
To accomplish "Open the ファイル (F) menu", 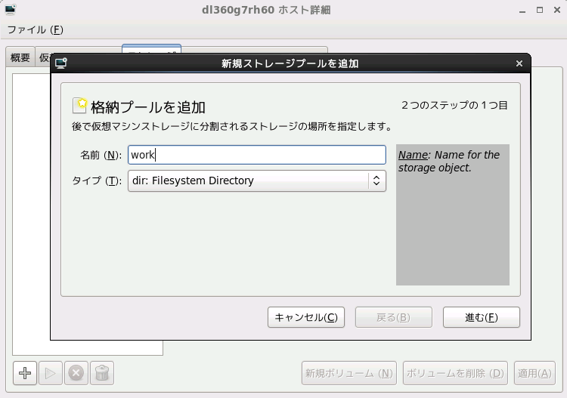I will 35,29.
